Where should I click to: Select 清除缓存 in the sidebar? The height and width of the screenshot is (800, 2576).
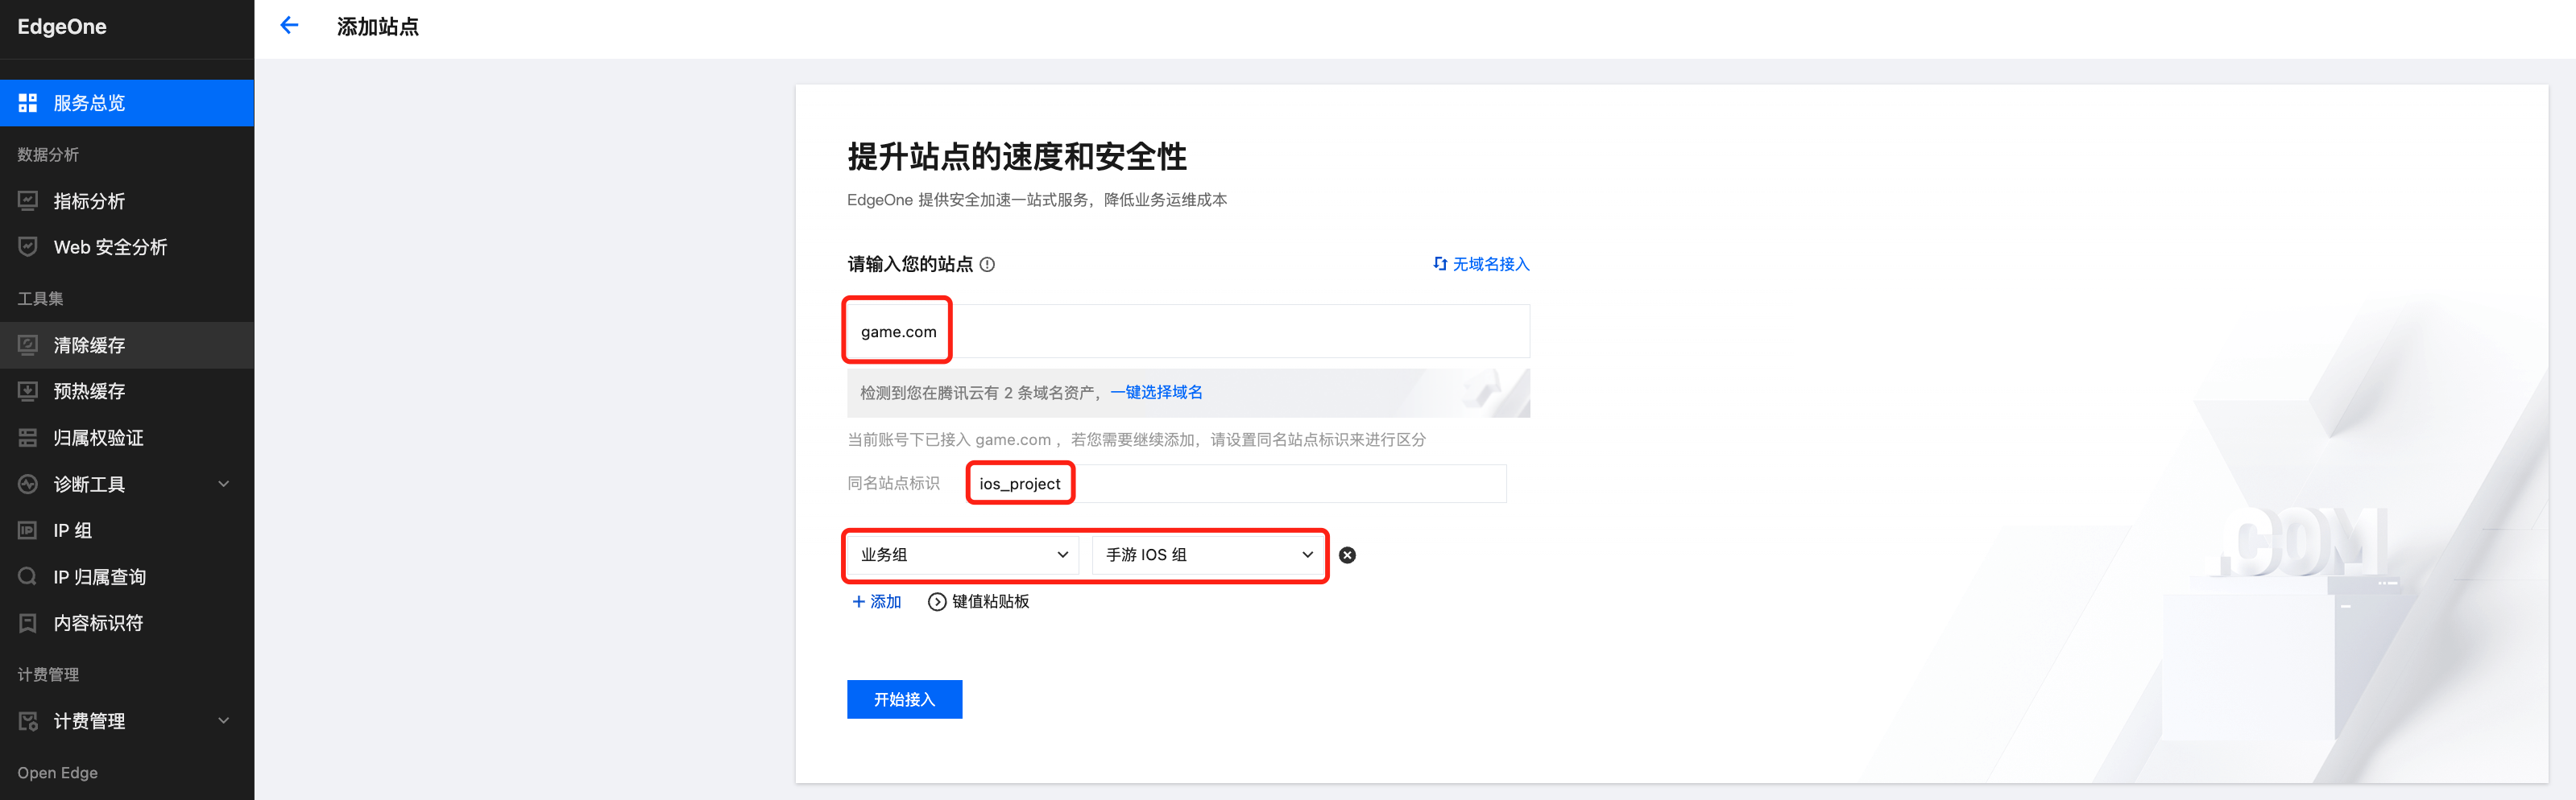click(127, 344)
